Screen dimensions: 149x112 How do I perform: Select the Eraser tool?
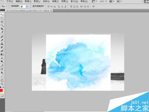tap(2, 51)
